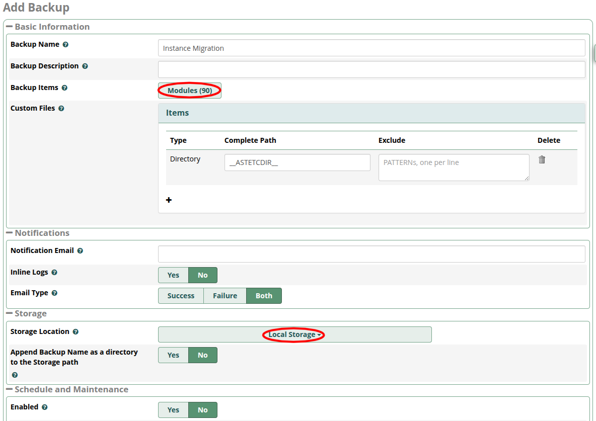
Task: Click the Backup Description text field
Action: (x=371, y=69)
